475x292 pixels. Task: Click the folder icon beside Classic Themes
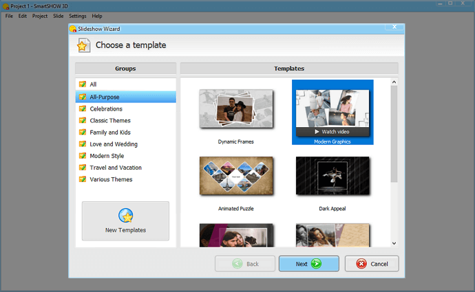83,121
